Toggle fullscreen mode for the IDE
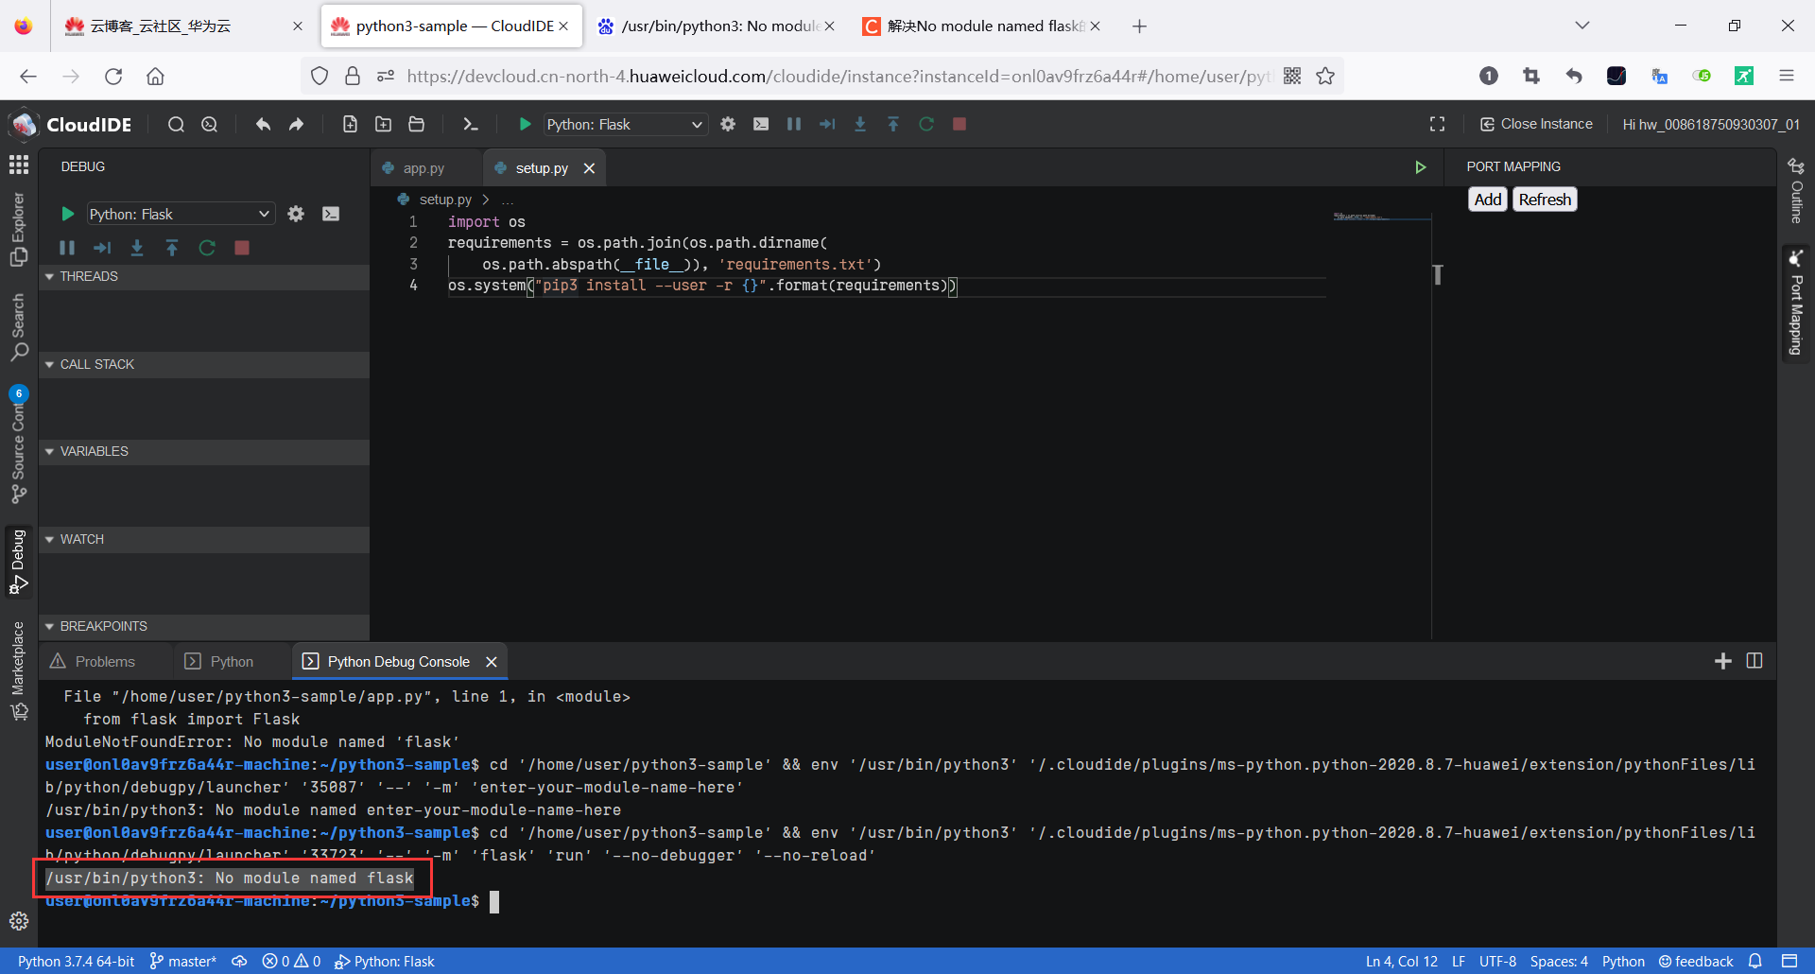This screenshot has height=974, width=1815. point(1437,124)
